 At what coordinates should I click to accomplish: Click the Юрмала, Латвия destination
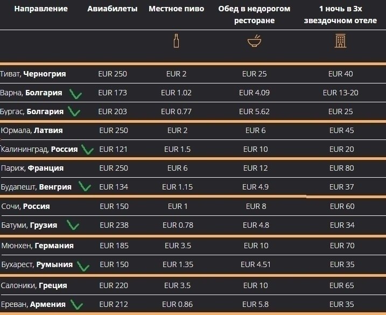pyautogui.click(x=32, y=130)
